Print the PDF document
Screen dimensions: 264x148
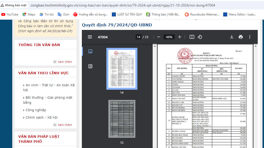(x=241, y=37)
